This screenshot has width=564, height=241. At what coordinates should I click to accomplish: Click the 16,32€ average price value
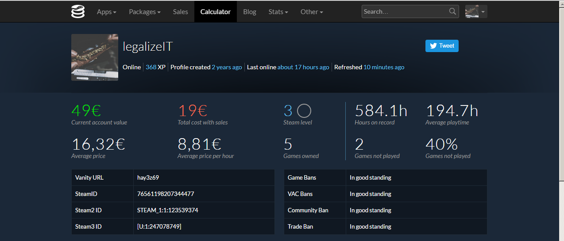click(98, 144)
